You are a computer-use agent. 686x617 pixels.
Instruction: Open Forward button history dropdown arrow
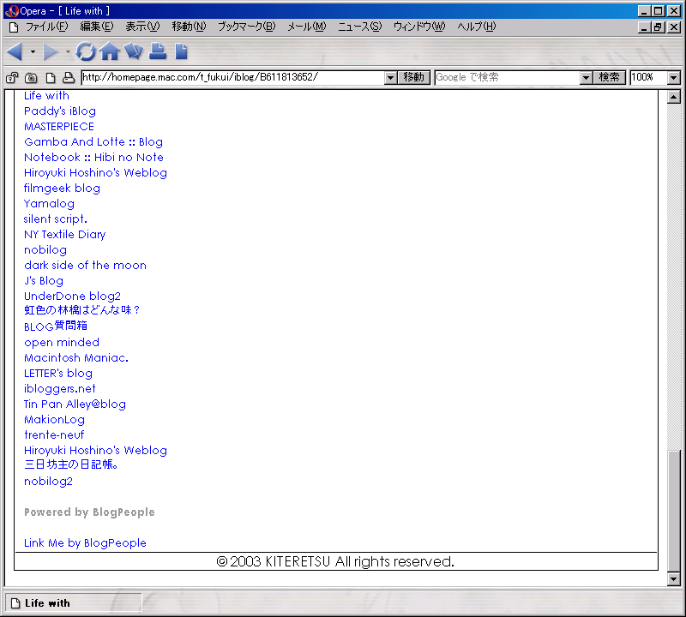tap(68, 52)
